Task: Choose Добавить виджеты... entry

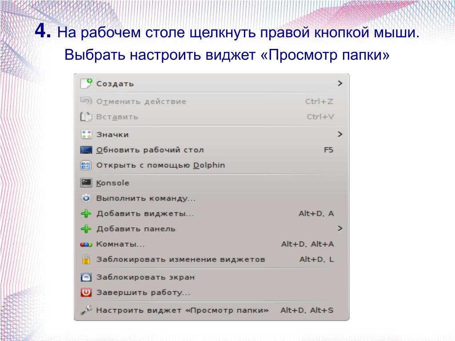Action: [212, 214]
